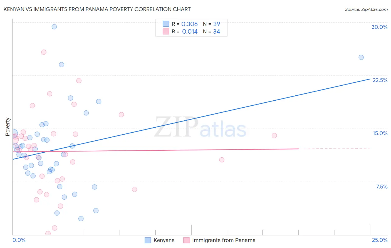Click the highest pink data point near 26%

click(44, 52)
